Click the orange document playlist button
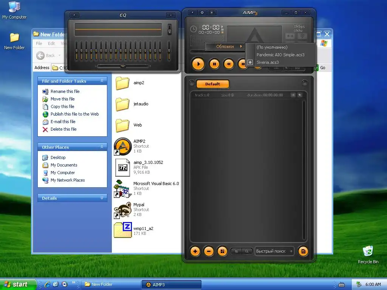Screen dimensions: 387x290 coord(303,251)
